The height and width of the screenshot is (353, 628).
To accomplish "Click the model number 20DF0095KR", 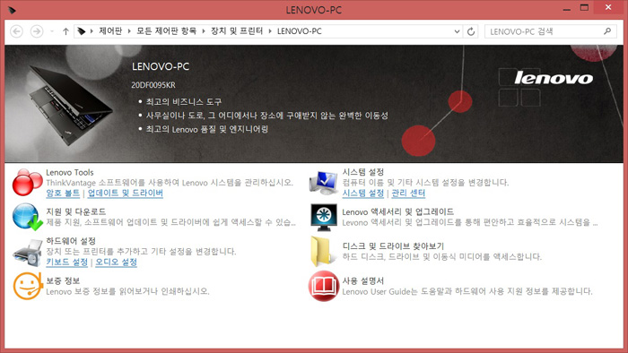I will 153,85.
